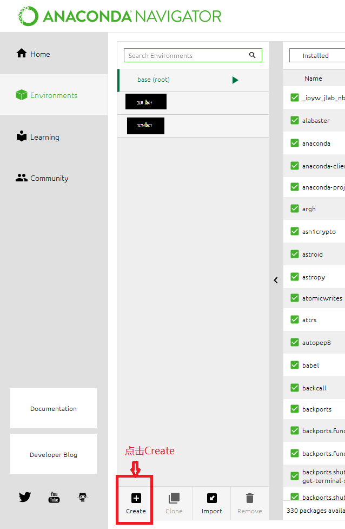Toggle the atomicwrites package checkbox

pos(295,298)
